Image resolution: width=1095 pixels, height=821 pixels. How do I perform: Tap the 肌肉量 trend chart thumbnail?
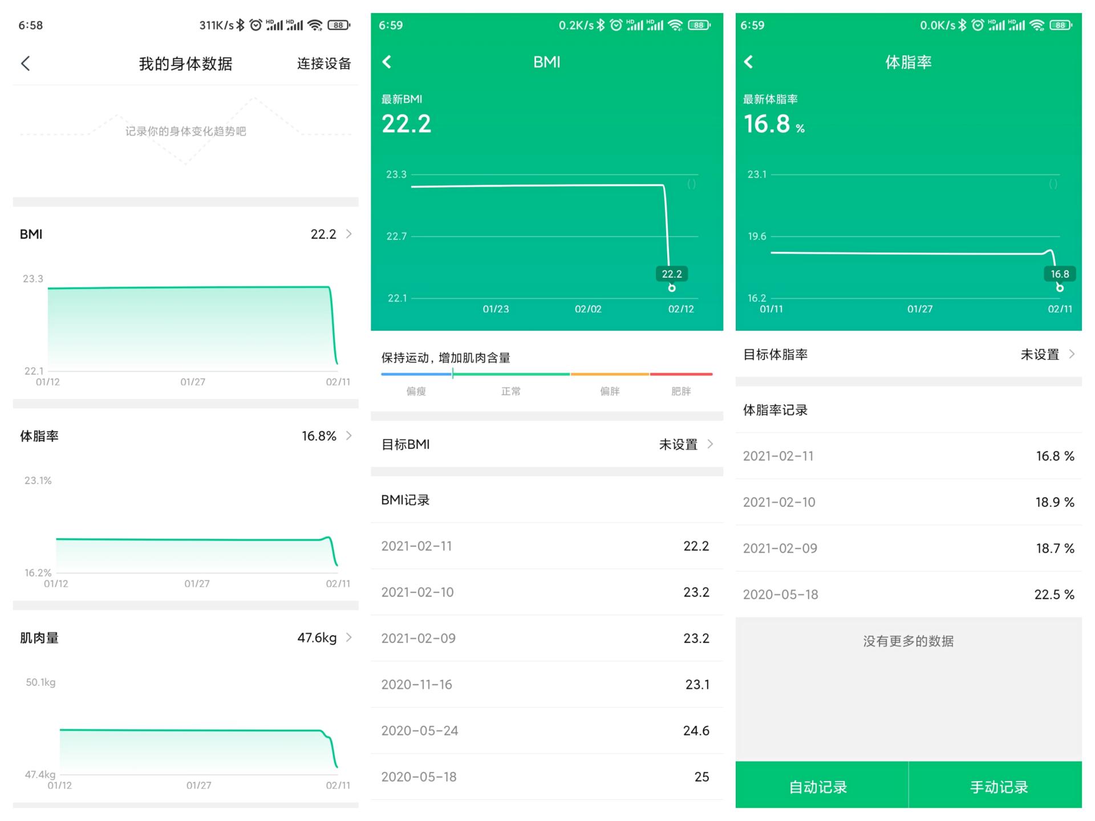click(x=197, y=748)
